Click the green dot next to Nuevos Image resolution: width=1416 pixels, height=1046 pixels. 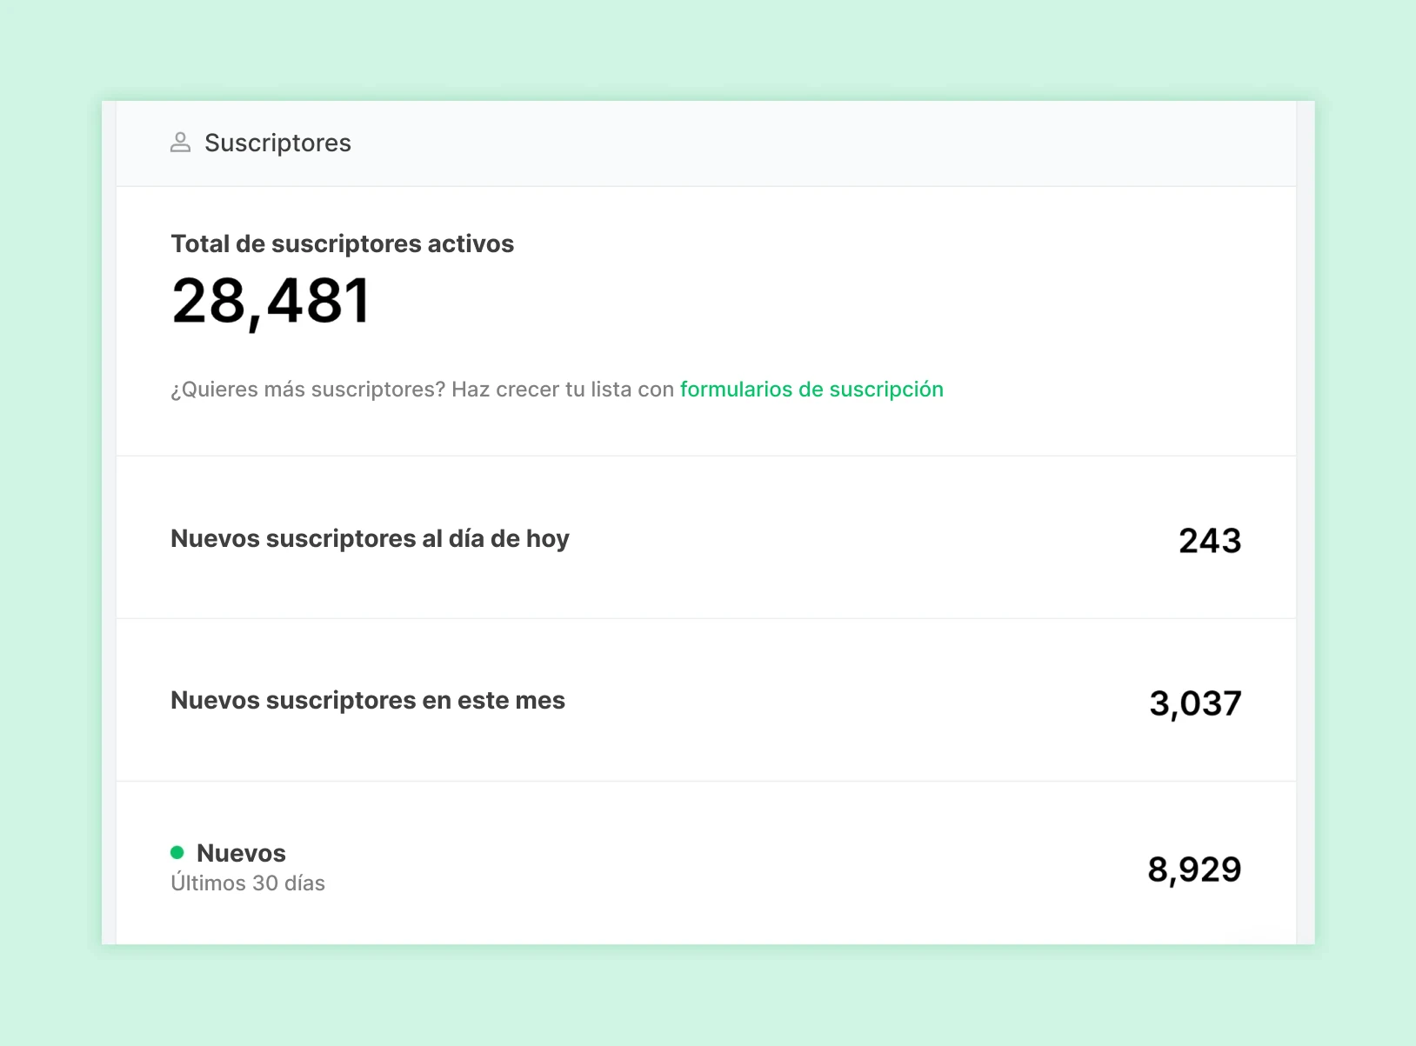tap(177, 852)
